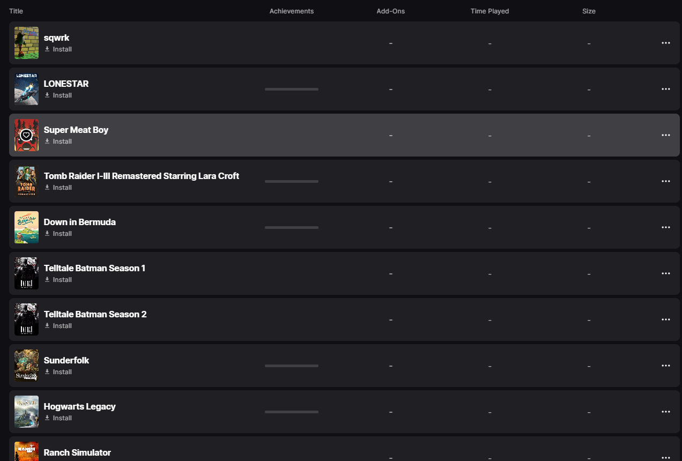
Task: Click the favorite heart icon on Super Meat Boy
Action: click(x=26, y=135)
